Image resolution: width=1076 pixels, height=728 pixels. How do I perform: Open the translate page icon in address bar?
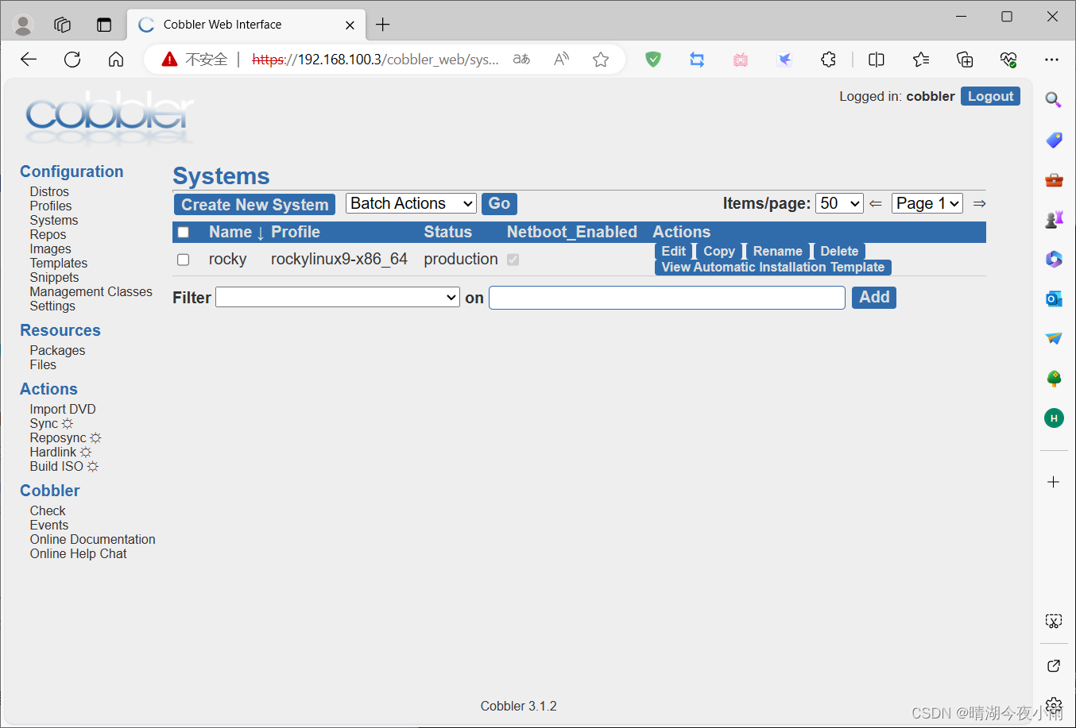(x=521, y=60)
